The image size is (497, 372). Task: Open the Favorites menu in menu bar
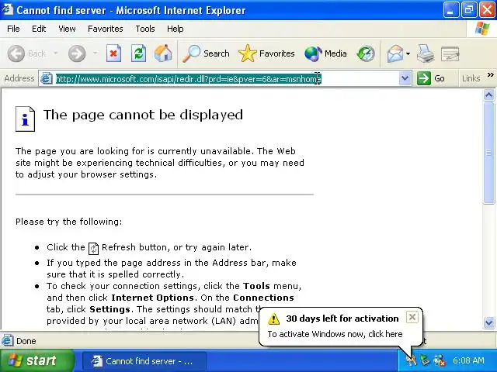point(106,29)
